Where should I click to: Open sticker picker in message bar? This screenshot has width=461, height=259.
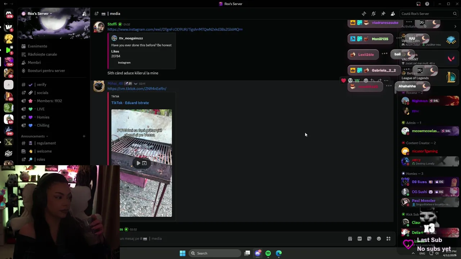pos(369,238)
